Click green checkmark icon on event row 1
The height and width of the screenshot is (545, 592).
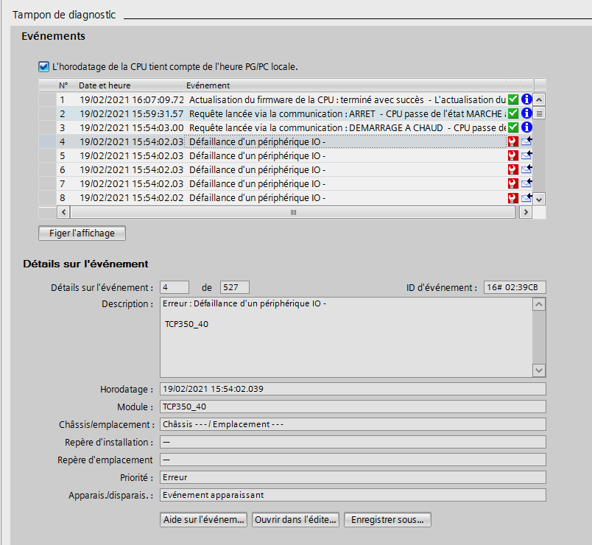coord(513,99)
